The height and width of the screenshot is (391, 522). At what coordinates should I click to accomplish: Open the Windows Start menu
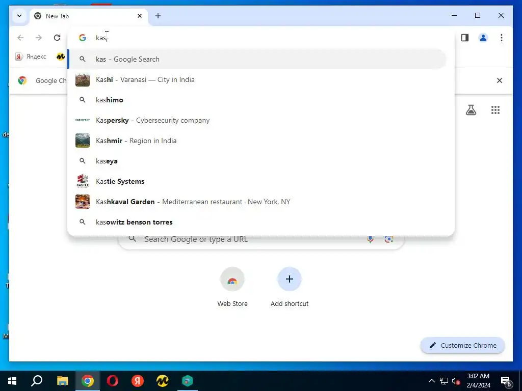[12, 381]
